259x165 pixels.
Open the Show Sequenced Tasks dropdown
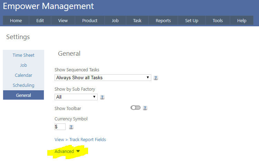103,77
